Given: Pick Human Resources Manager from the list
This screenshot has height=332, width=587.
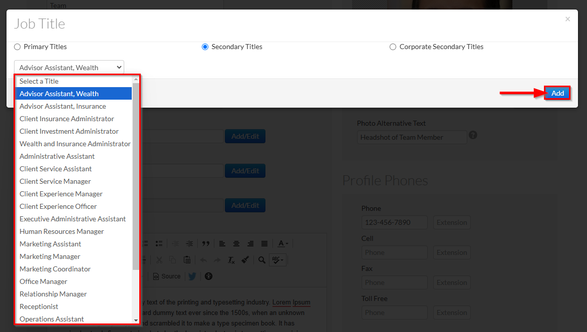Looking at the screenshot, I should [x=74, y=232].
